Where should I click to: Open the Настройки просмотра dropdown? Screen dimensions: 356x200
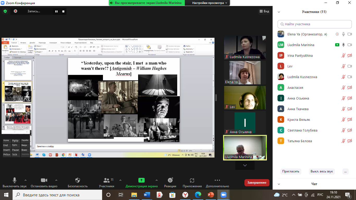210,3
